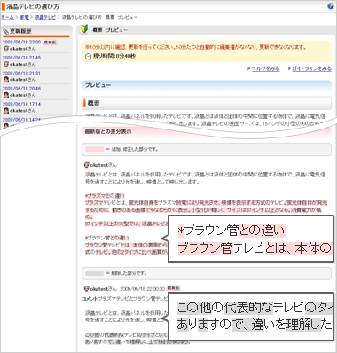Open the 家電 breadcrumb link
337x353 pixels.
pyautogui.click(x=24, y=18)
